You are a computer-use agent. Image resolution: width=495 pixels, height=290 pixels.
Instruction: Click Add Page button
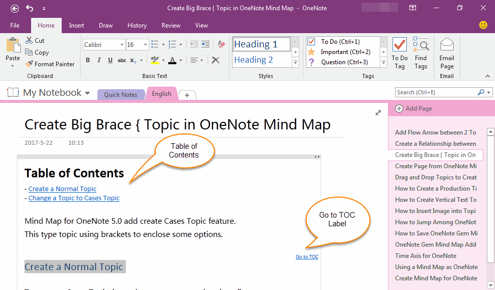[x=413, y=109]
